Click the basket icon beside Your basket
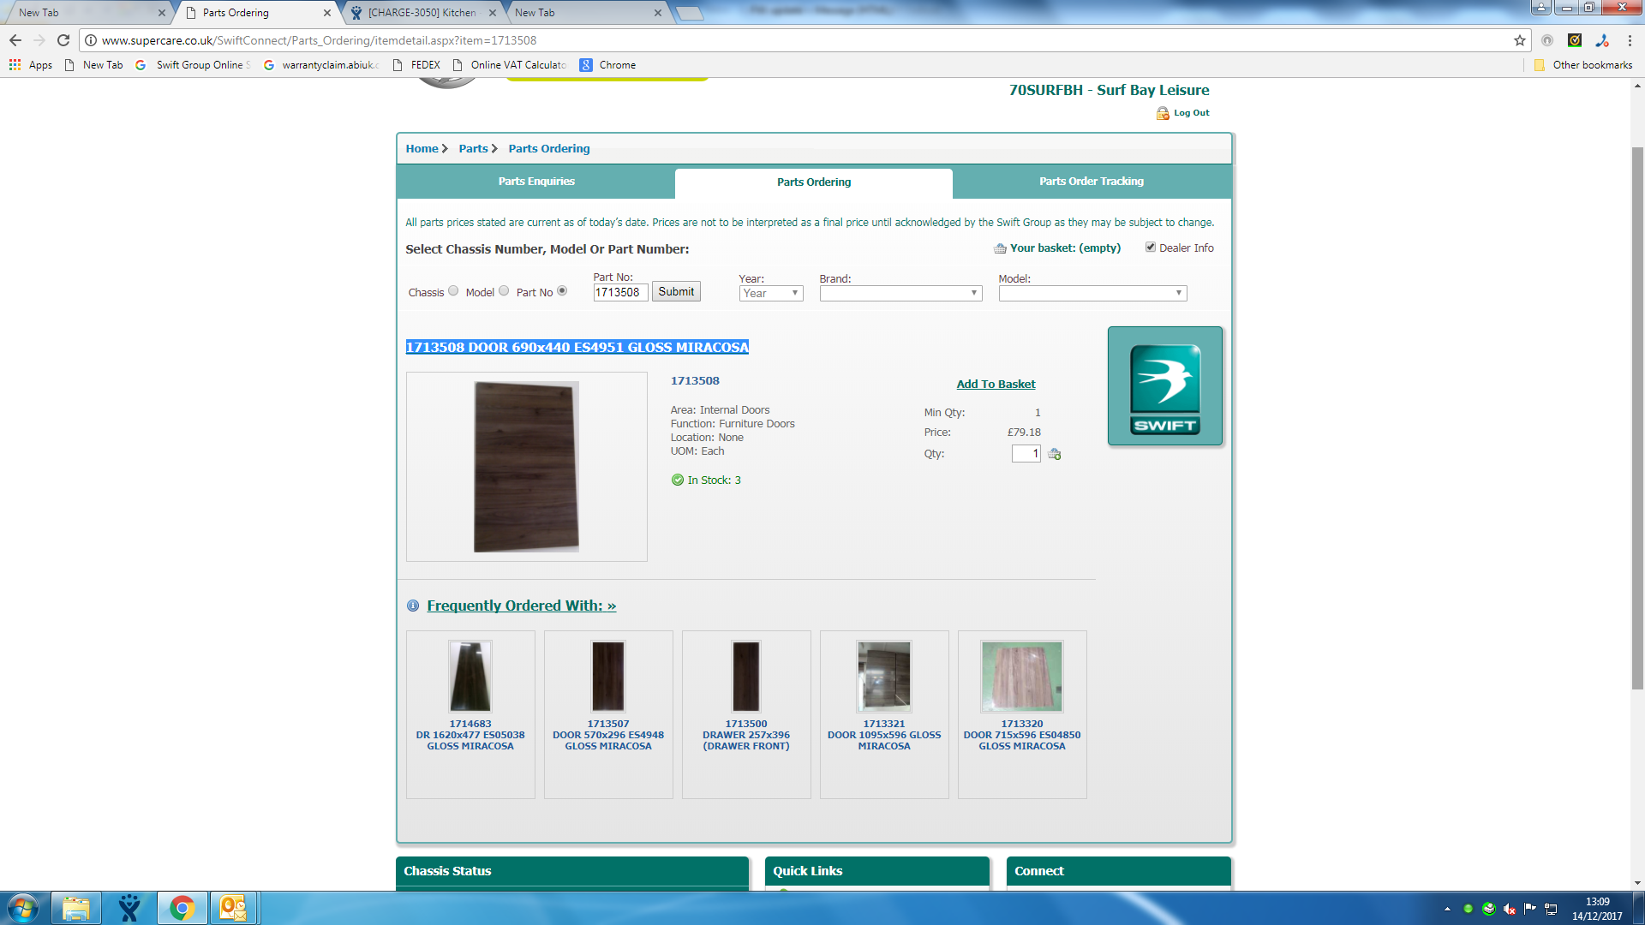This screenshot has width=1645, height=925. [1000, 248]
